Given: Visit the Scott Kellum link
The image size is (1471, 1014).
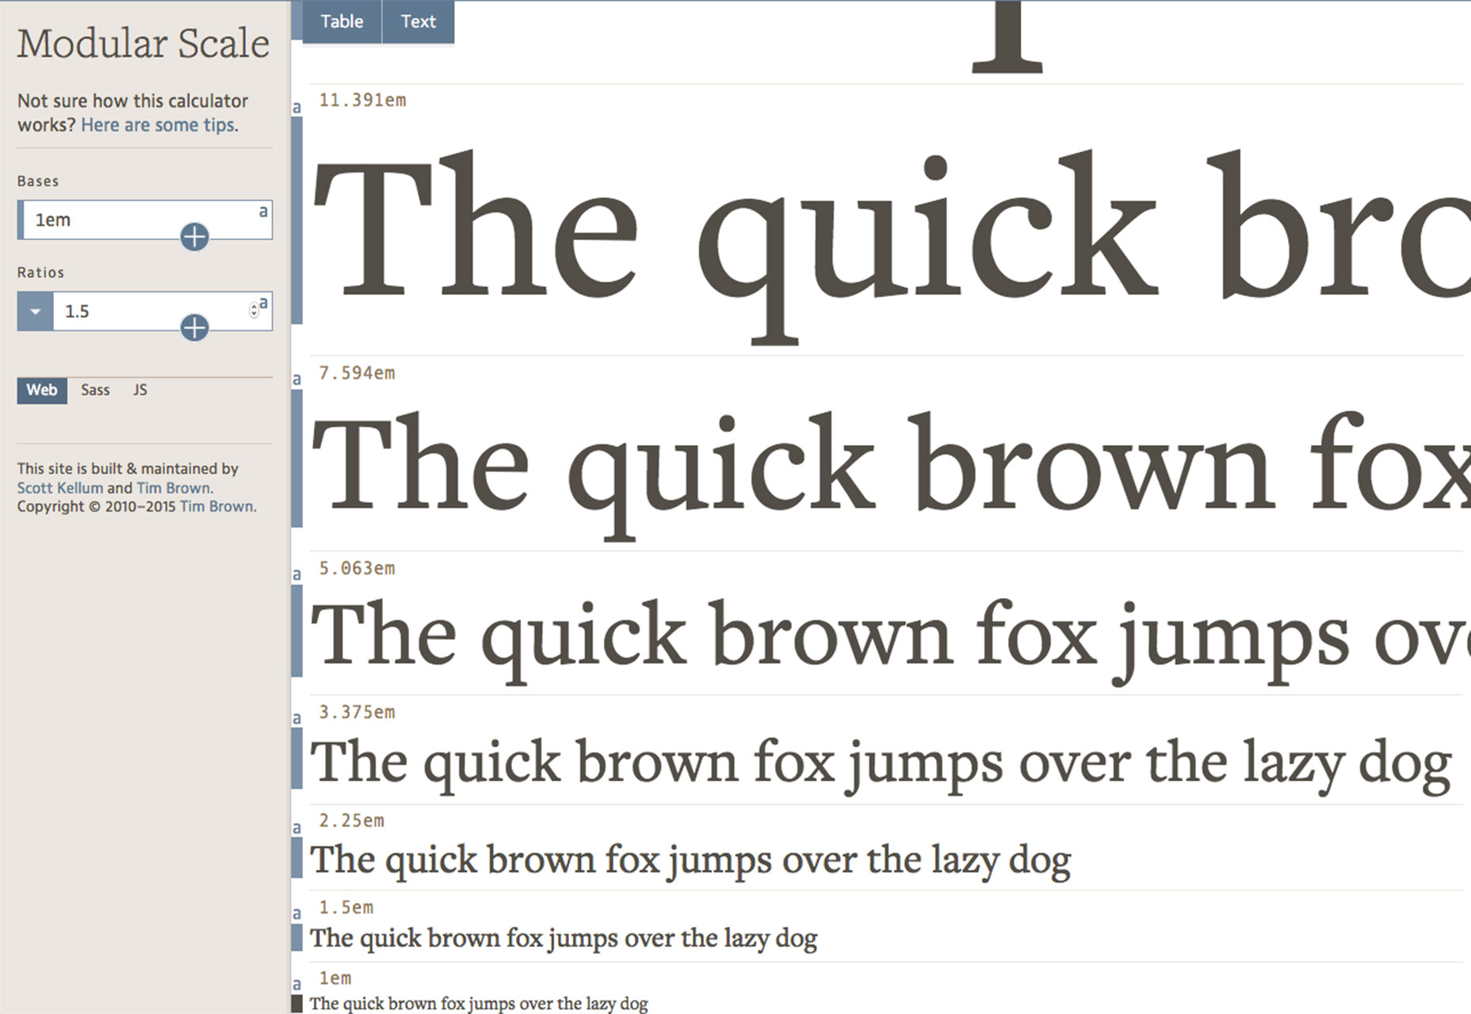Looking at the screenshot, I should click(60, 488).
